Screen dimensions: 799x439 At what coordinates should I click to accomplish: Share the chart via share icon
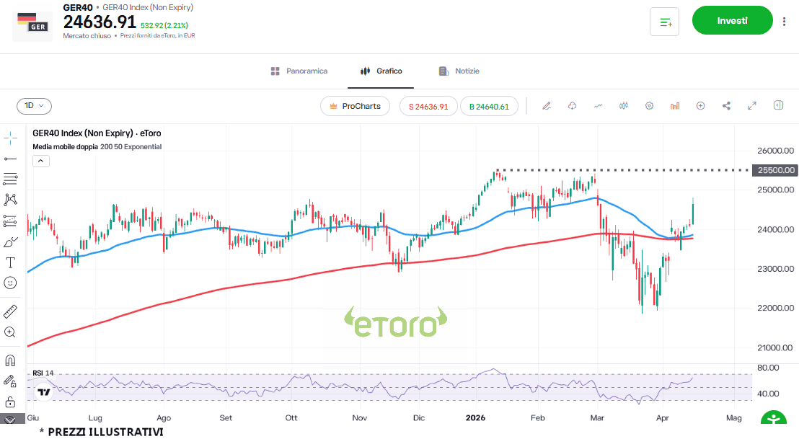coord(726,106)
